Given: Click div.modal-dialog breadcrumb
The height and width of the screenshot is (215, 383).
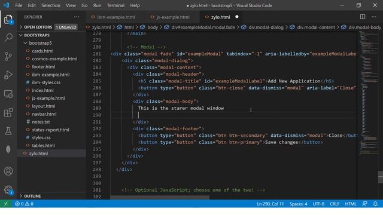Looking at the screenshot, I should coord(266,27).
